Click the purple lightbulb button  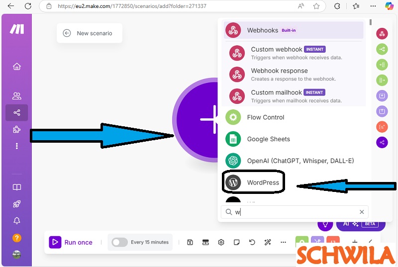pos(325,225)
